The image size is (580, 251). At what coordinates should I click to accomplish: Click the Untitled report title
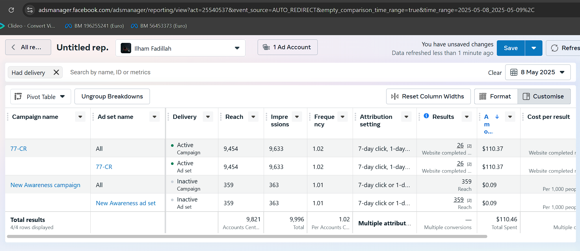pyautogui.click(x=83, y=47)
